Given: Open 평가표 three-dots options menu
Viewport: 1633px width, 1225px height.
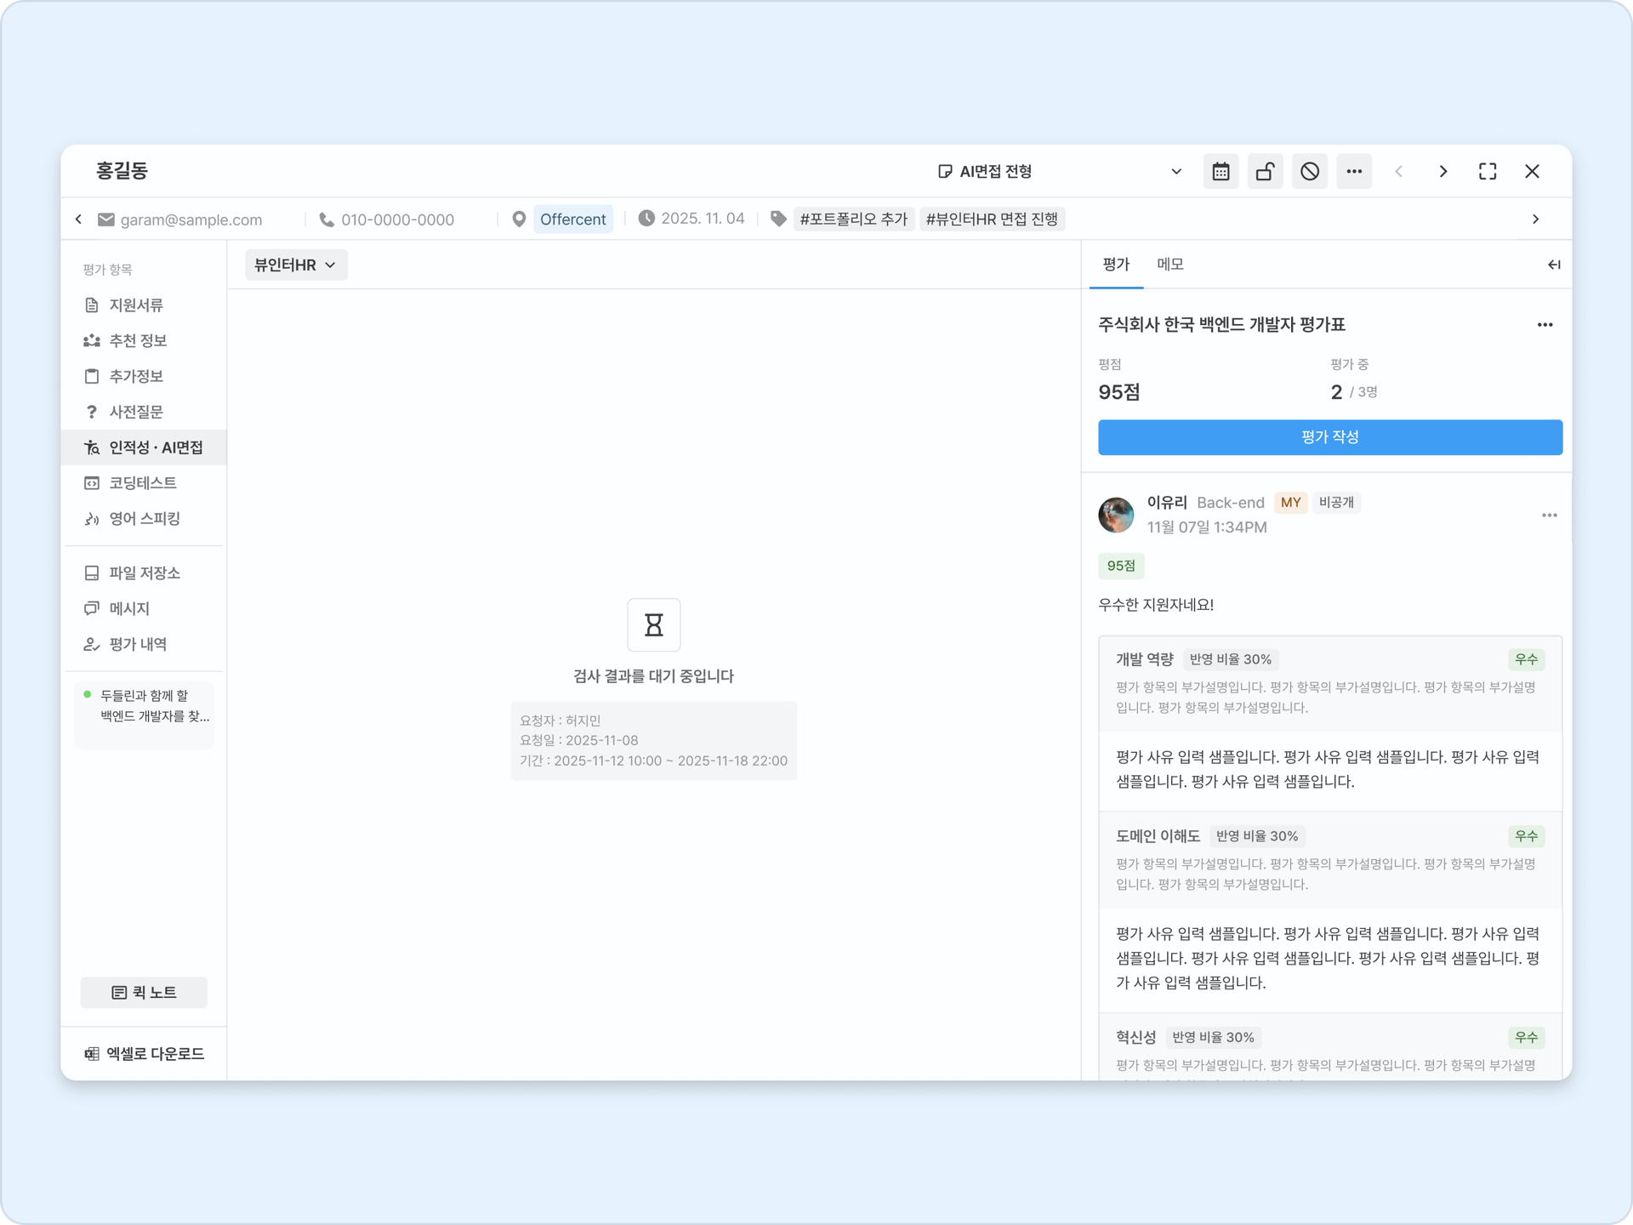Looking at the screenshot, I should pos(1545,325).
